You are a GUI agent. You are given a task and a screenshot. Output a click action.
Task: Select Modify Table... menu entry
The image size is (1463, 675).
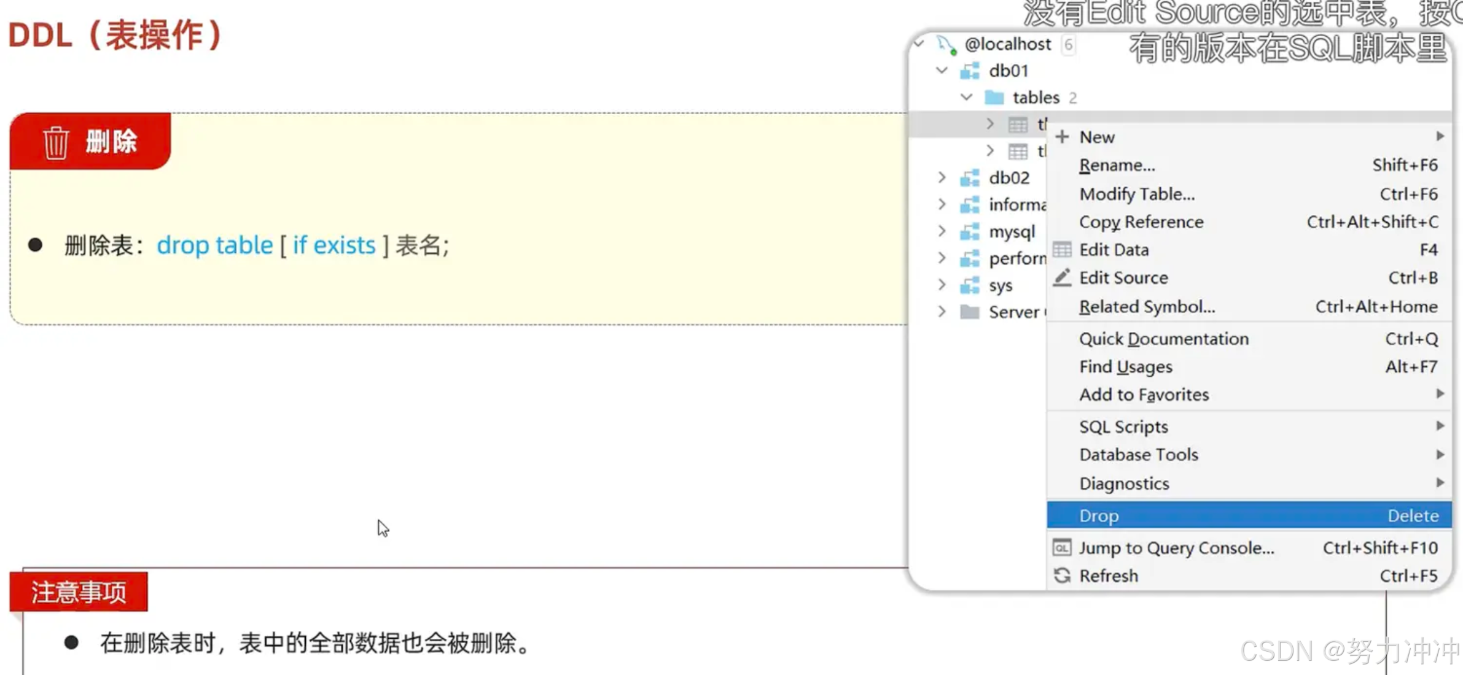(1137, 194)
